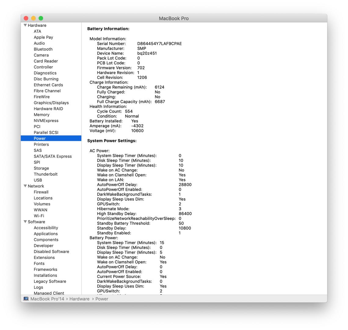Select Audio in Hardware list
Screen dimensions: 348x330
(x=39, y=43)
